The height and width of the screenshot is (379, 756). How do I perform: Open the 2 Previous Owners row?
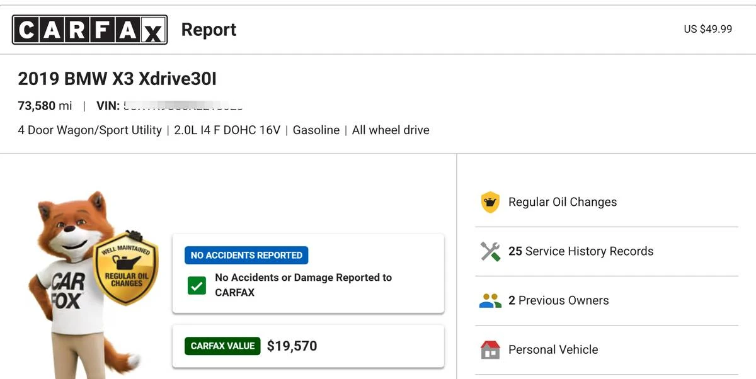(606, 300)
